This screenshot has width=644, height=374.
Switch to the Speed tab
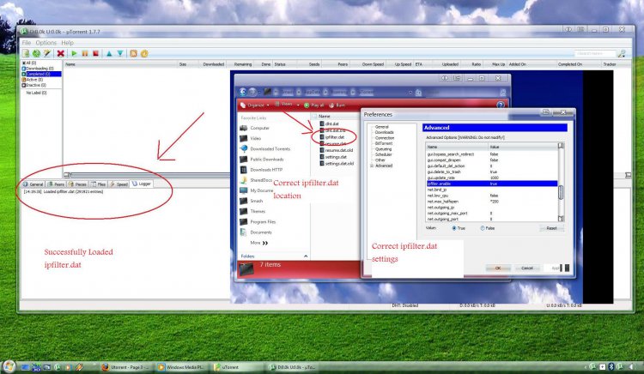(x=118, y=184)
